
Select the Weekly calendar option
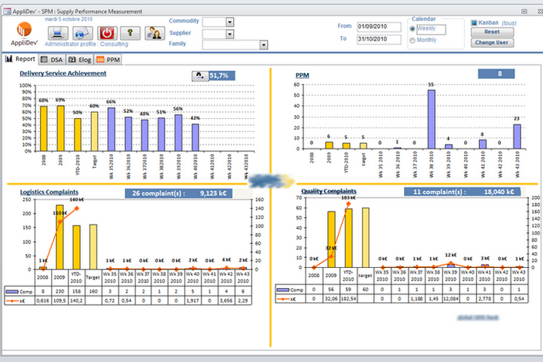(413, 29)
